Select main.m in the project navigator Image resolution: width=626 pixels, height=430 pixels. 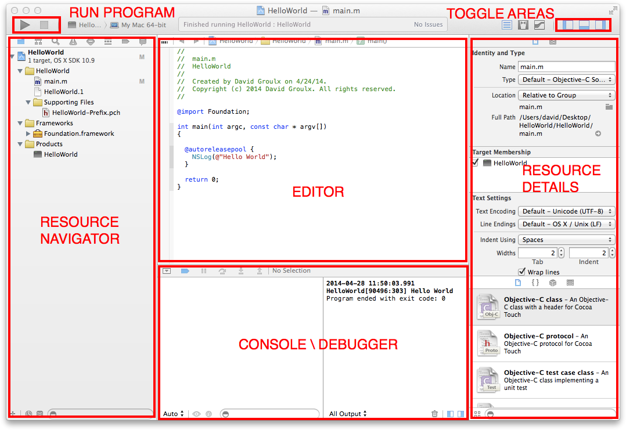click(55, 81)
